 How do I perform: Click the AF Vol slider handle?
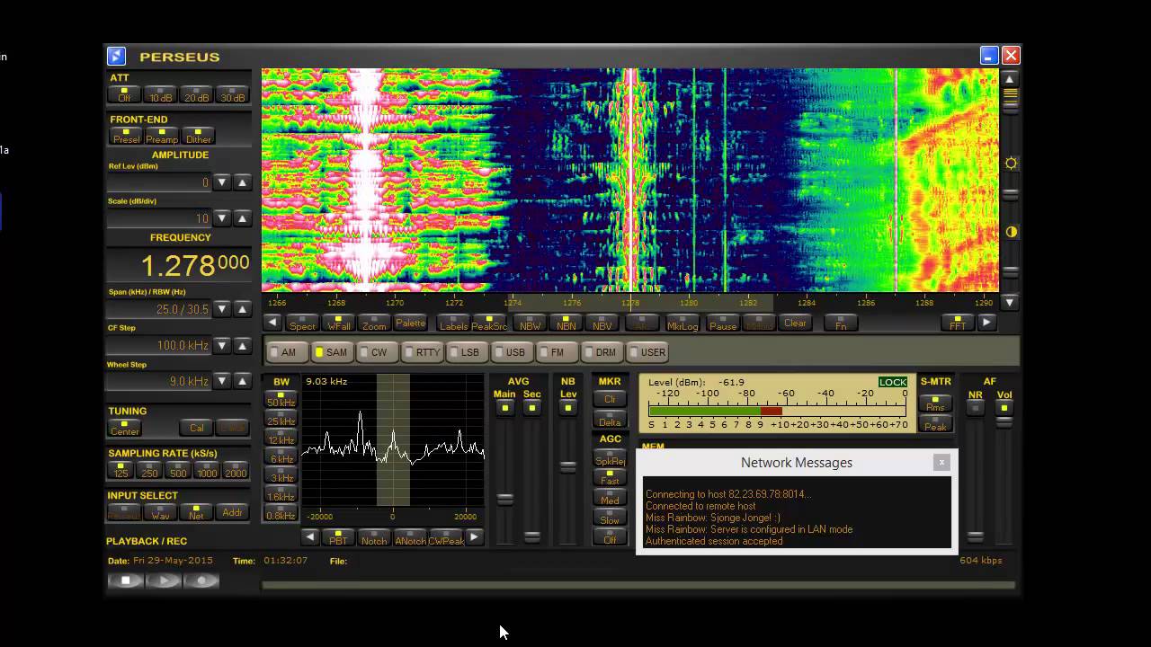[x=1004, y=422]
